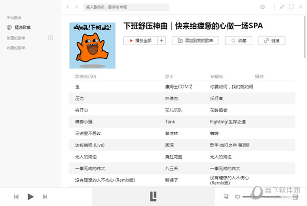Select song 马德里不思议

coord(88,133)
